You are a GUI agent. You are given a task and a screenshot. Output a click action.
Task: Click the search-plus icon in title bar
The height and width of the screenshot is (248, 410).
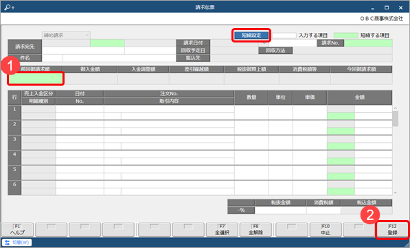pos(10,8)
